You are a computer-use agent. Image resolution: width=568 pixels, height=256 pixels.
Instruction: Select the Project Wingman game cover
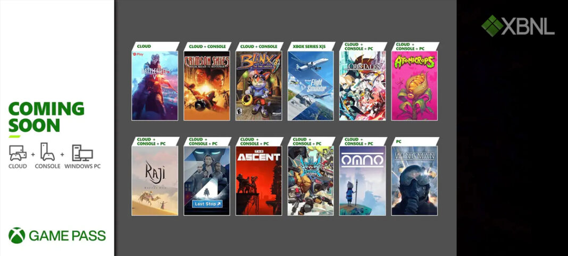pos(414,181)
